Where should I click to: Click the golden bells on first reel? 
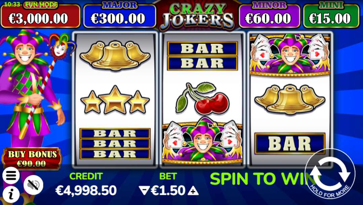[x=115, y=55]
